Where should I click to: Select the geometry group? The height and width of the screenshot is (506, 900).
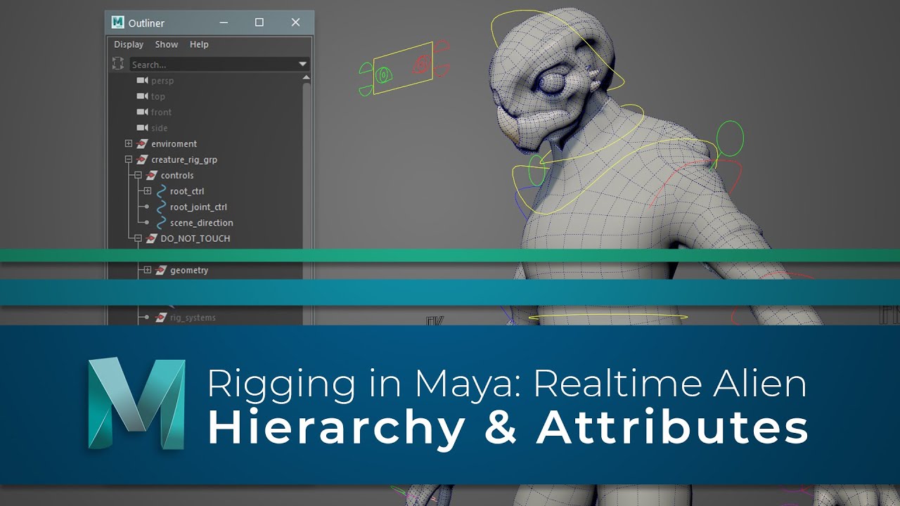[x=189, y=271]
